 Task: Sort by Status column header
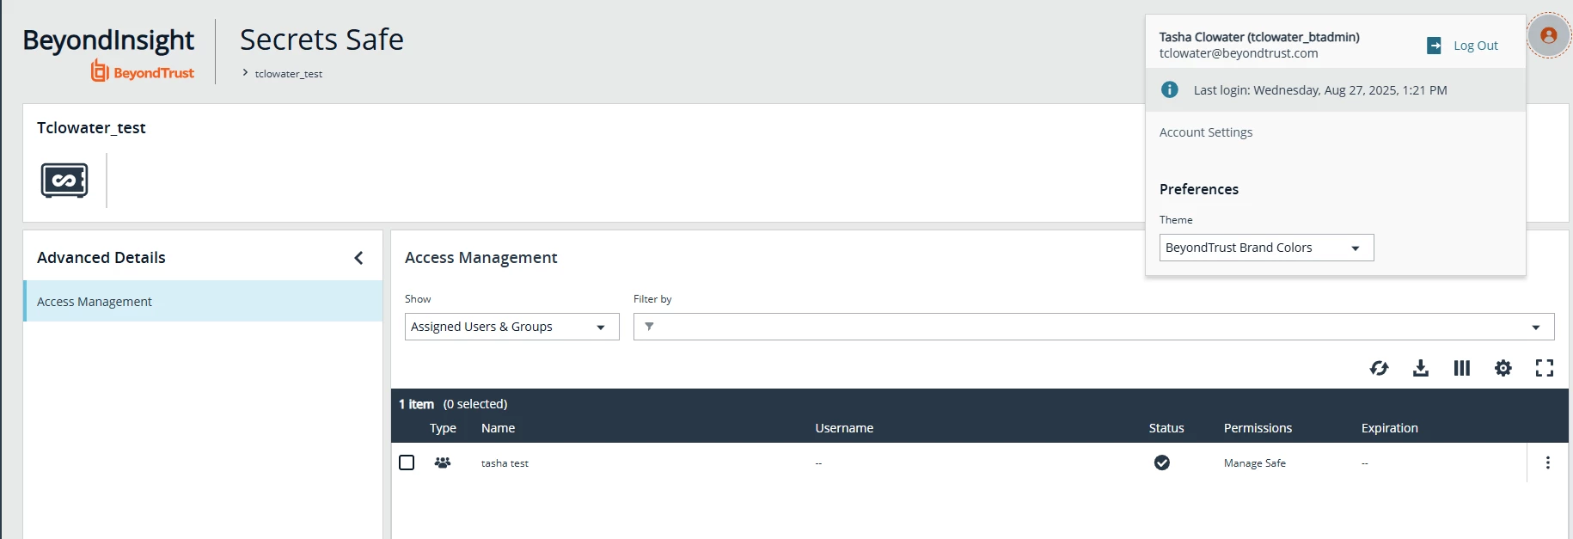[1166, 428]
